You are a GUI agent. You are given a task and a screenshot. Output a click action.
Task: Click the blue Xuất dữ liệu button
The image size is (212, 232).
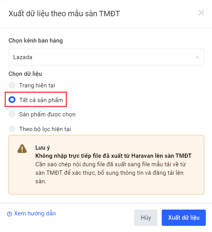click(x=184, y=218)
